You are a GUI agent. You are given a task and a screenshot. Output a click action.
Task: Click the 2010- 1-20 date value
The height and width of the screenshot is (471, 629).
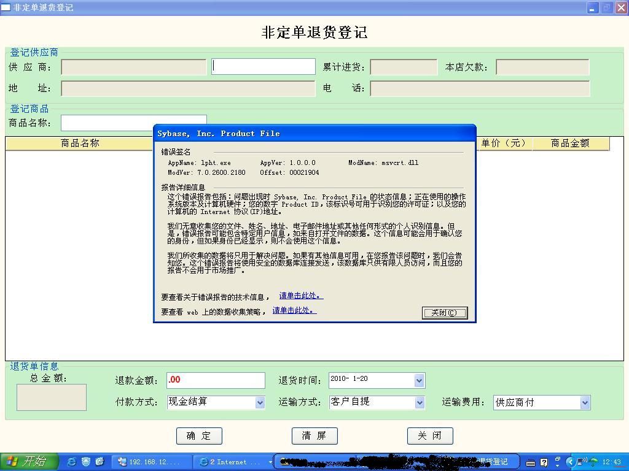point(349,378)
